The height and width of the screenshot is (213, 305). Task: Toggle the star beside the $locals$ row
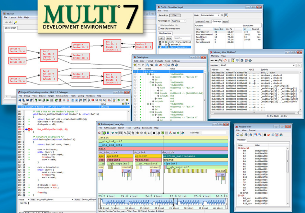(135, 71)
